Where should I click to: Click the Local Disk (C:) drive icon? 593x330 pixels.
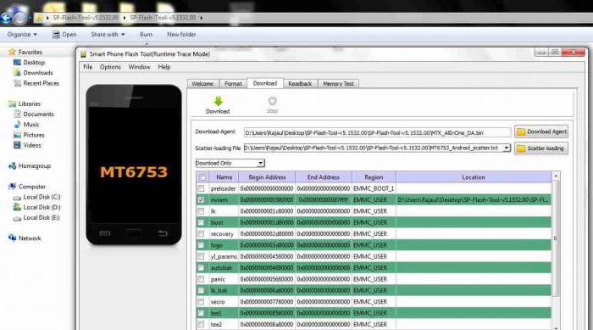pos(17,198)
